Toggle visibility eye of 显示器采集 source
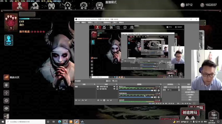 click(114, 89)
